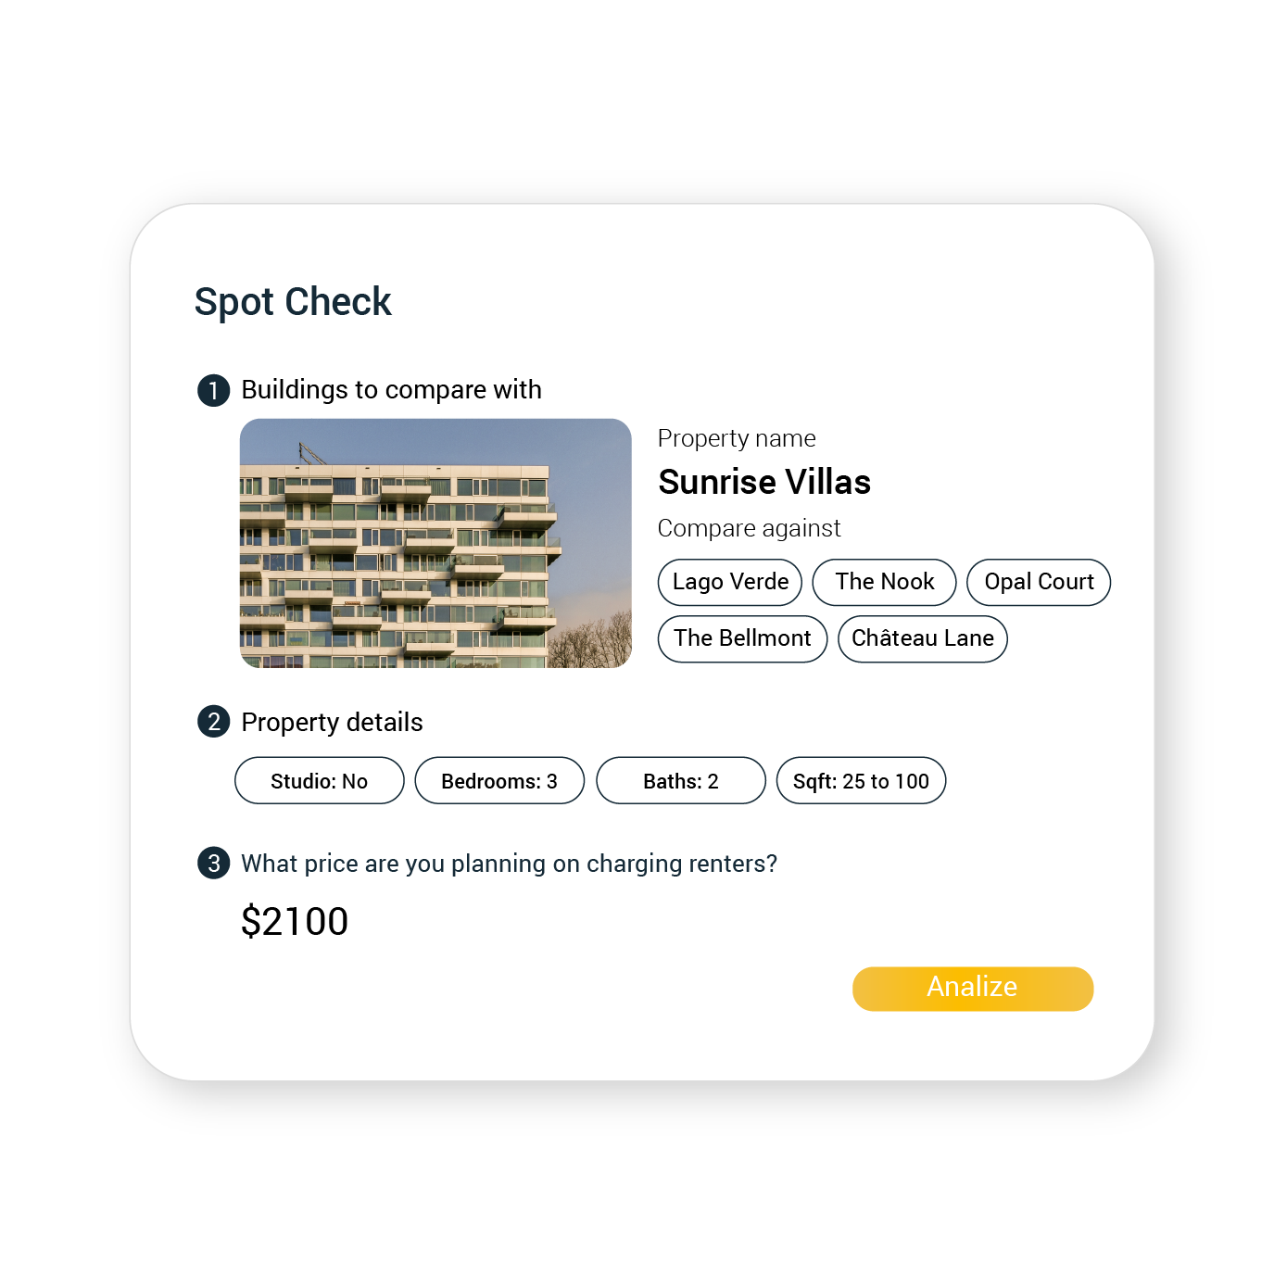Toggle the Opal Court comparison option
Screen dimensions: 1287x1287
pyautogui.click(x=1038, y=582)
